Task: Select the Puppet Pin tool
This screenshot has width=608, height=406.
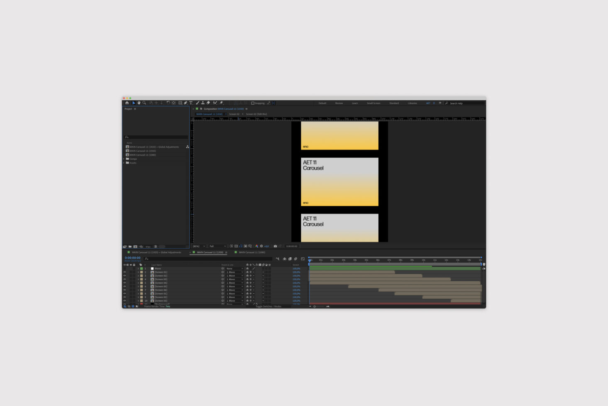Action: coord(221,103)
